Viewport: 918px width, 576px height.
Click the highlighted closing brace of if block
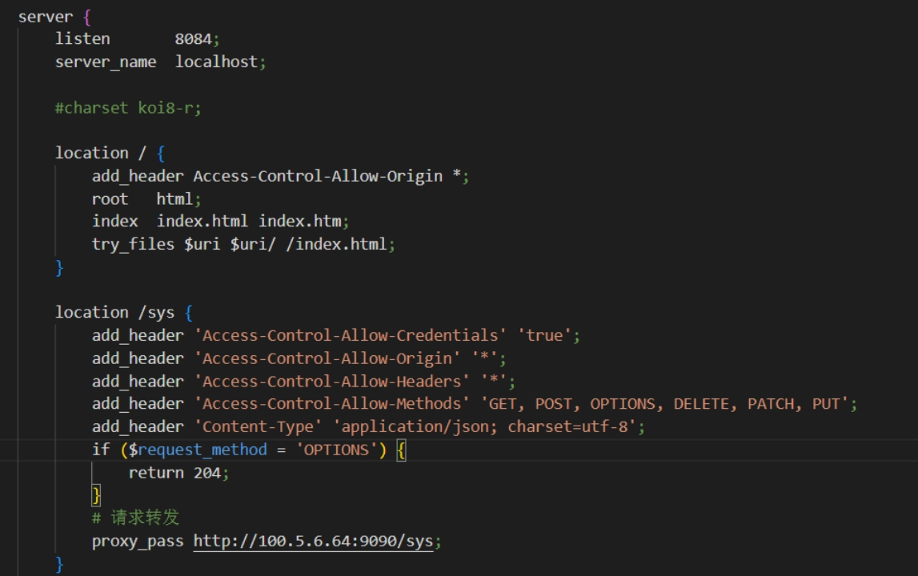[x=97, y=495]
